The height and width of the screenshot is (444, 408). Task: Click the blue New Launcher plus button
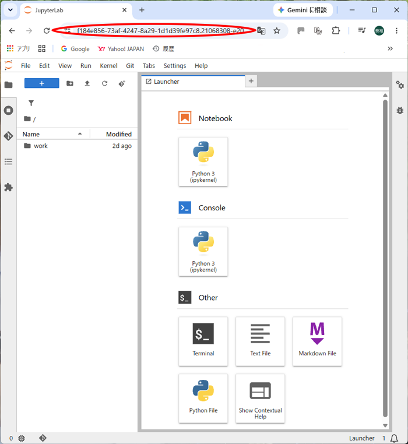[x=41, y=83]
